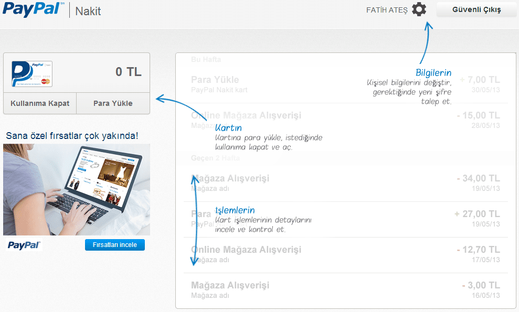Image resolution: width=519 pixels, height=312 pixels.
Task: Log out with Güvenli Çıkış button
Action: tap(476, 9)
